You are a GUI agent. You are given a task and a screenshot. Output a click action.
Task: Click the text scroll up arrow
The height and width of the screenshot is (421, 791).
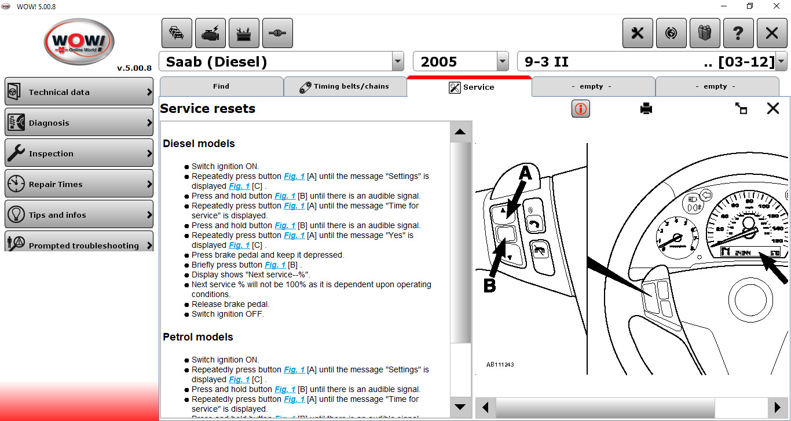(x=460, y=132)
